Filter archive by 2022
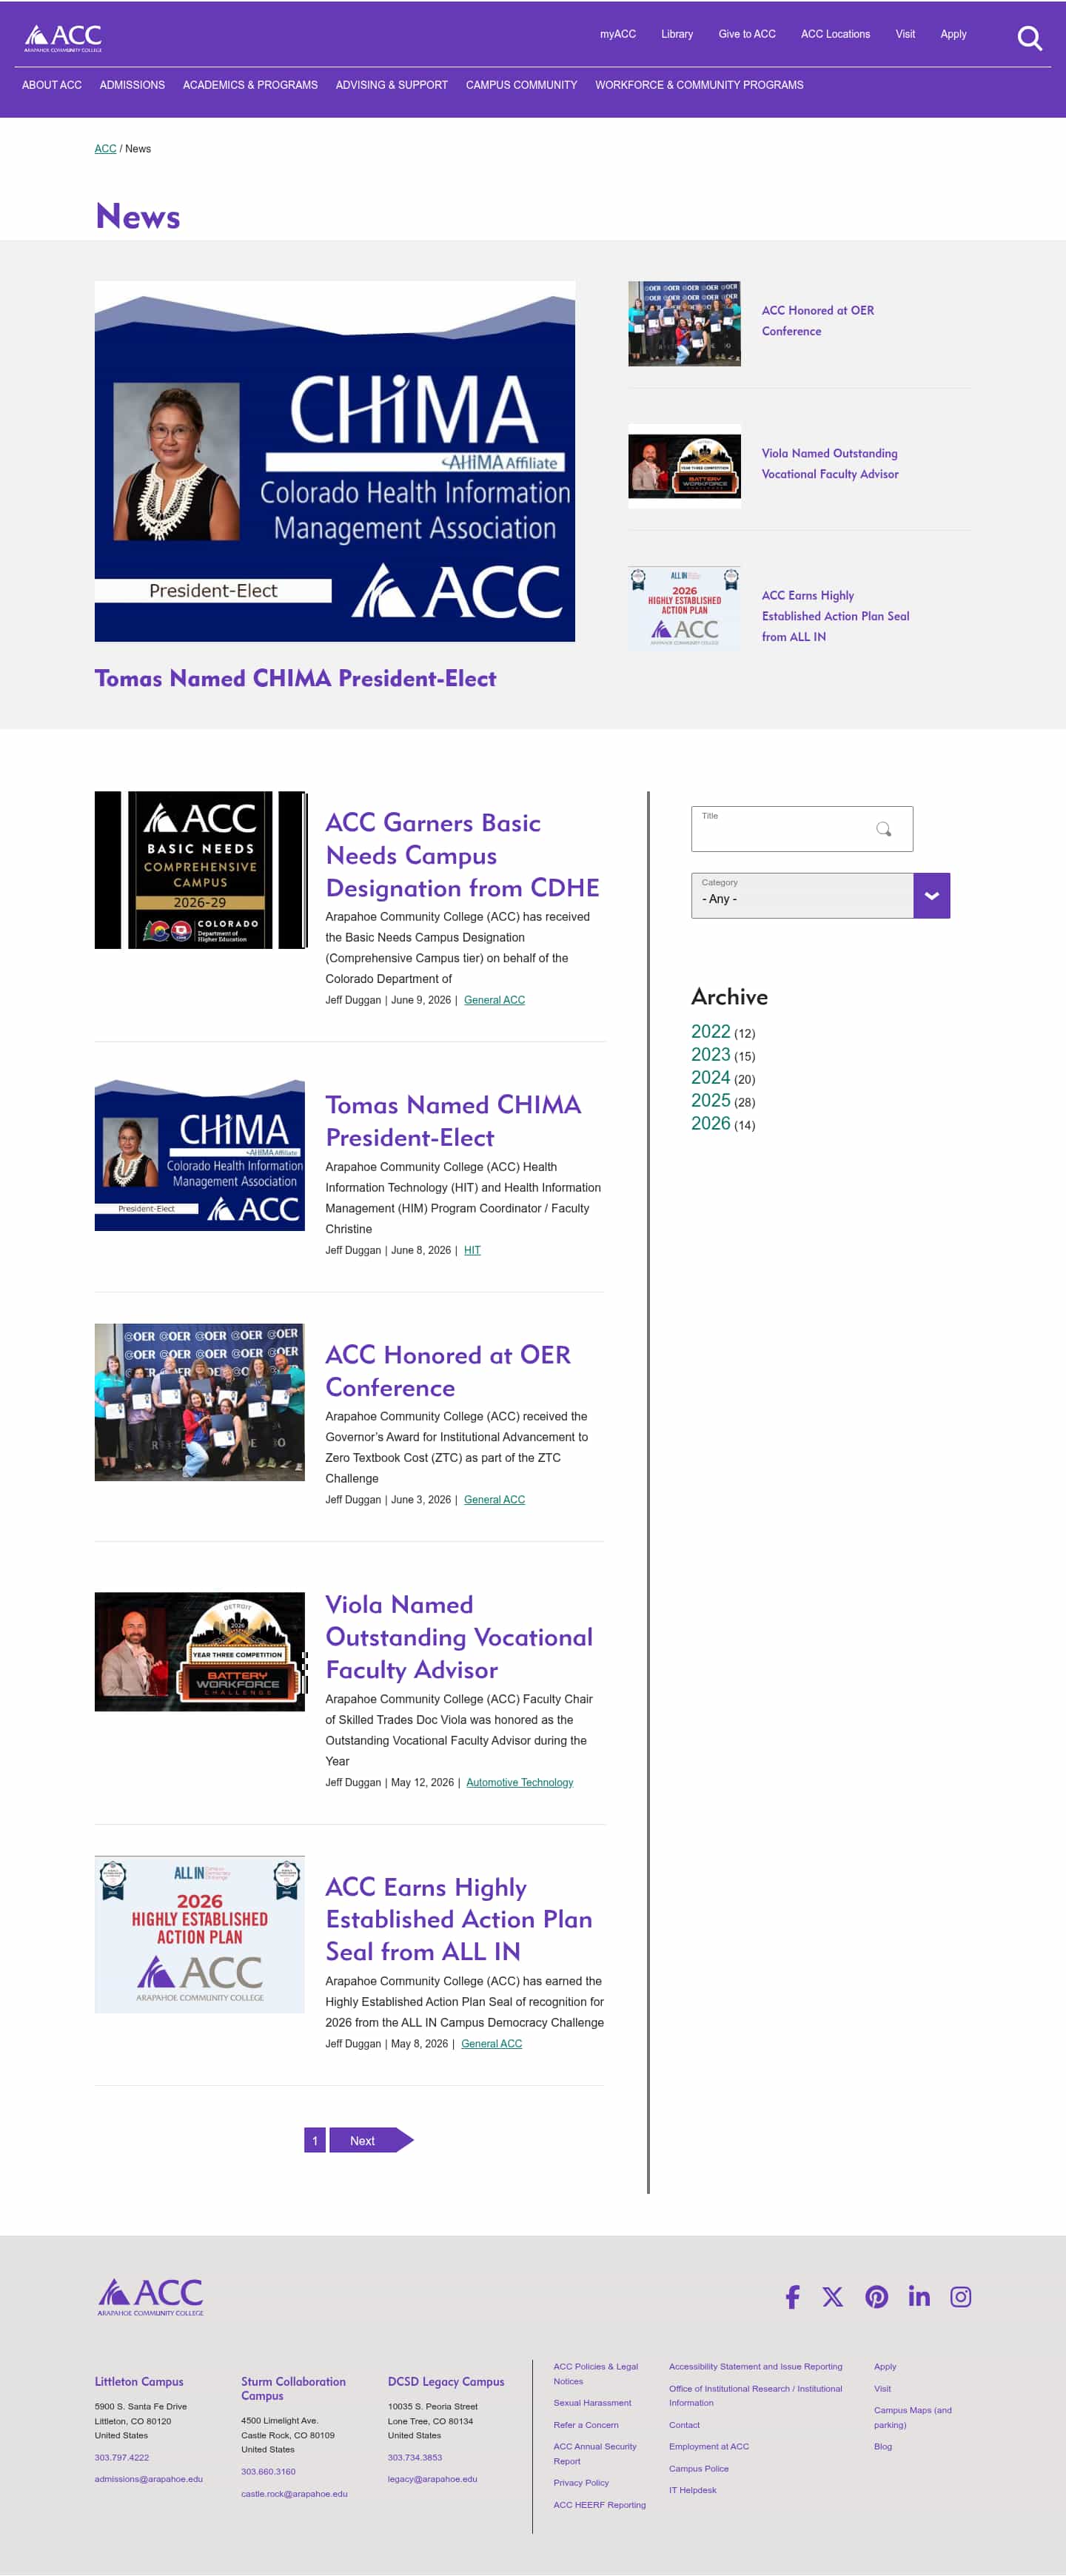The image size is (1066, 2576). pos(710,1032)
